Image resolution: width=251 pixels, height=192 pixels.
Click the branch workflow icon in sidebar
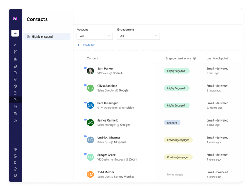coord(15,52)
